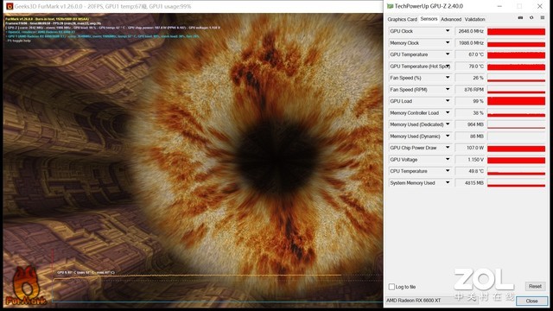Viewport: 553px width, 311px height.
Task: Switch to the Validation tab
Action: tap(474, 19)
